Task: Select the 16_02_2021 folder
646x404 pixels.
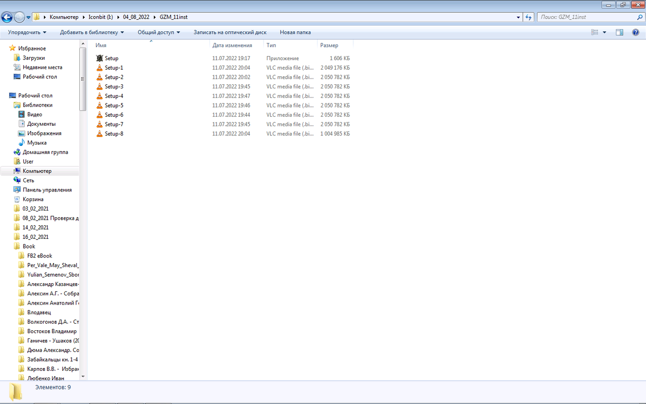Action: coord(35,237)
